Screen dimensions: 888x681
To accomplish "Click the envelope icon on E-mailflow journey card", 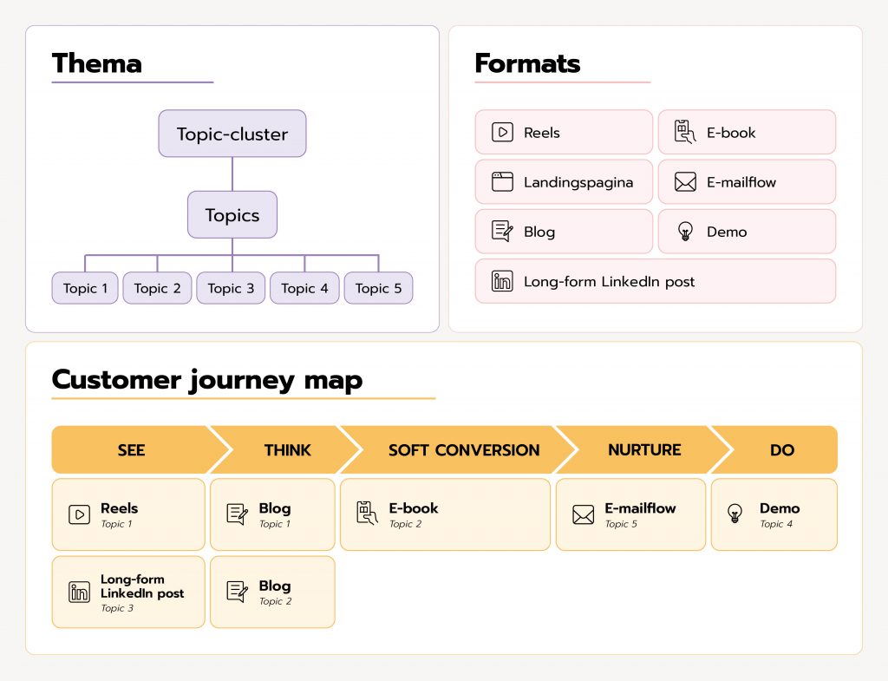I will point(584,514).
